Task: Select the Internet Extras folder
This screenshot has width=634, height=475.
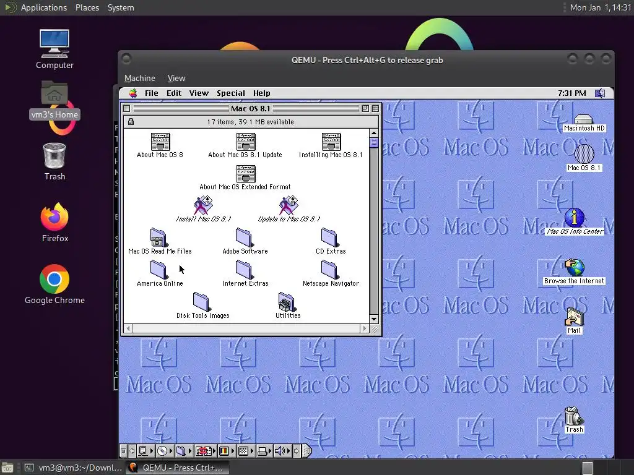Action: (x=245, y=273)
